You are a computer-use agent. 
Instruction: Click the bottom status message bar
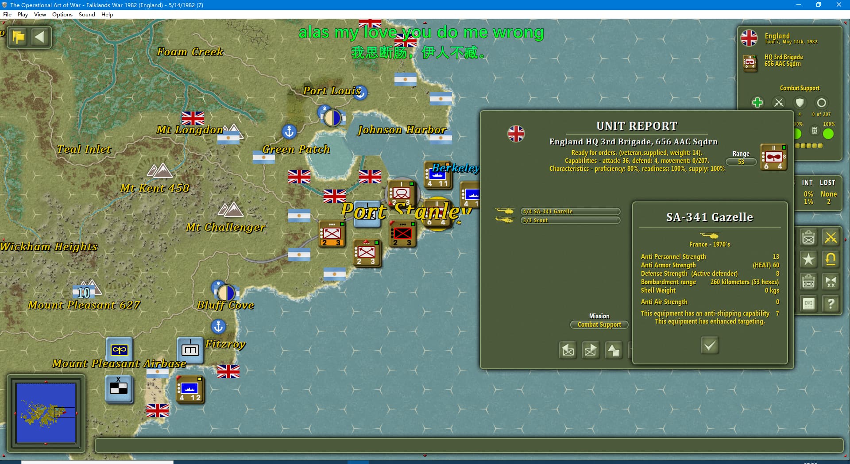(469, 445)
